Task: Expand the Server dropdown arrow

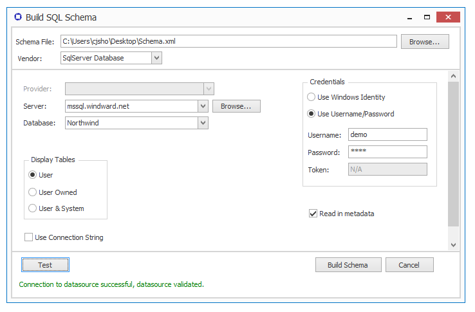Action: 203,106
